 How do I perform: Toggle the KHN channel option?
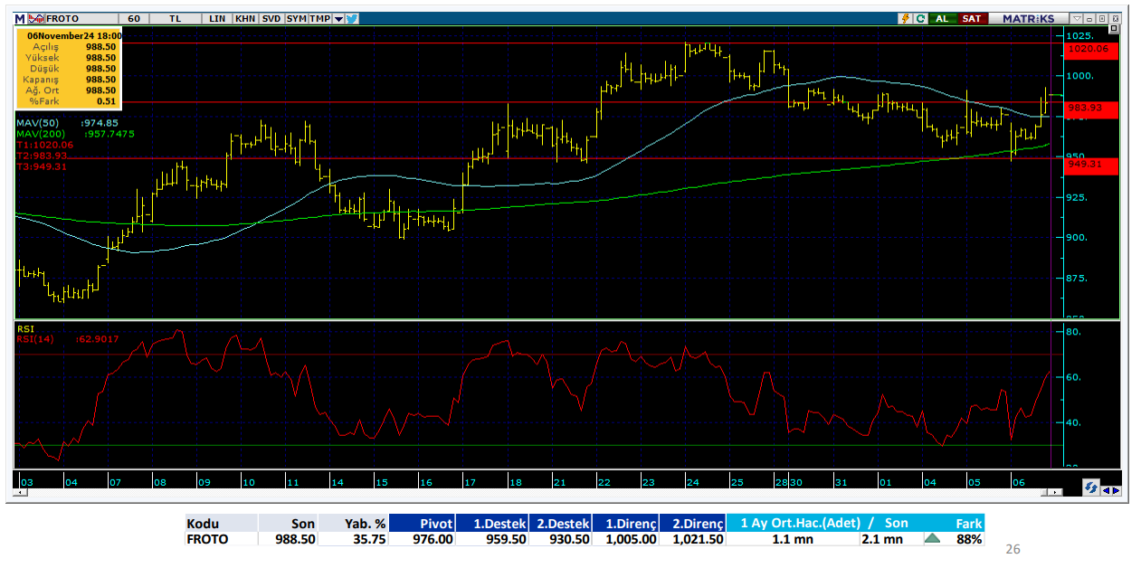[244, 18]
